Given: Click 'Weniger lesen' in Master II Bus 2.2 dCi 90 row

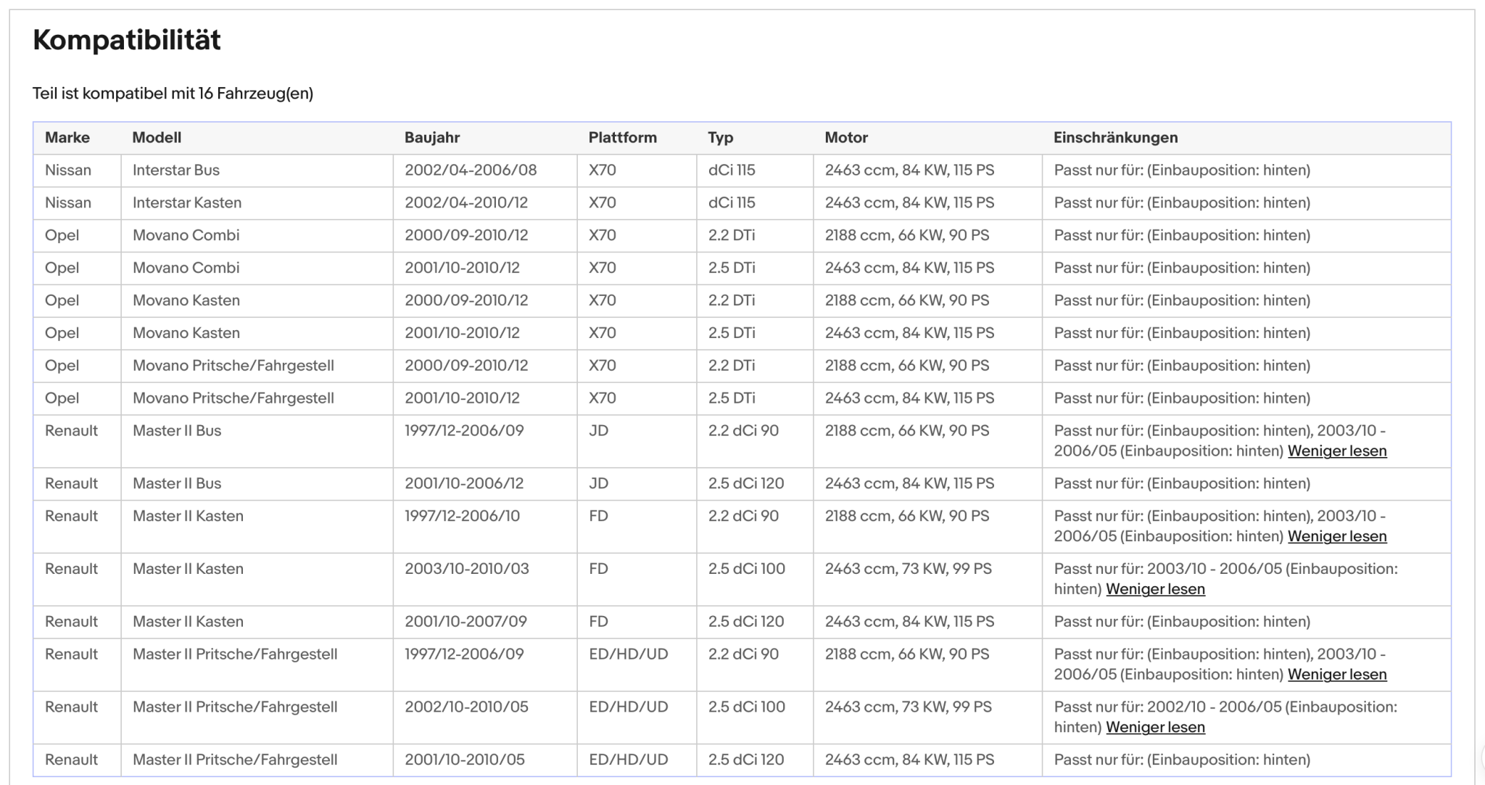Looking at the screenshot, I should [x=1337, y=451].
